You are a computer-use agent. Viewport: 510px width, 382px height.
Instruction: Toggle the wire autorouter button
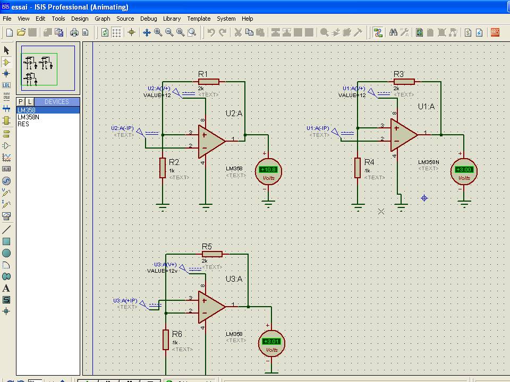pyautogui.click(x=378, y=32)
